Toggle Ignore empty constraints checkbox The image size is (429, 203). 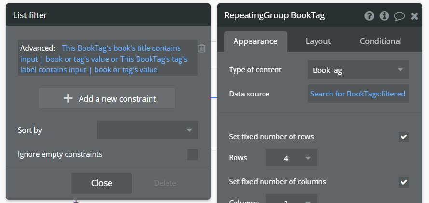[x=193, y=154]
